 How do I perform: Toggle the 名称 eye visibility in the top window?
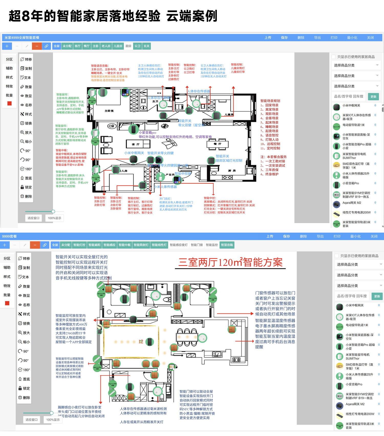(x=26, y=105)
